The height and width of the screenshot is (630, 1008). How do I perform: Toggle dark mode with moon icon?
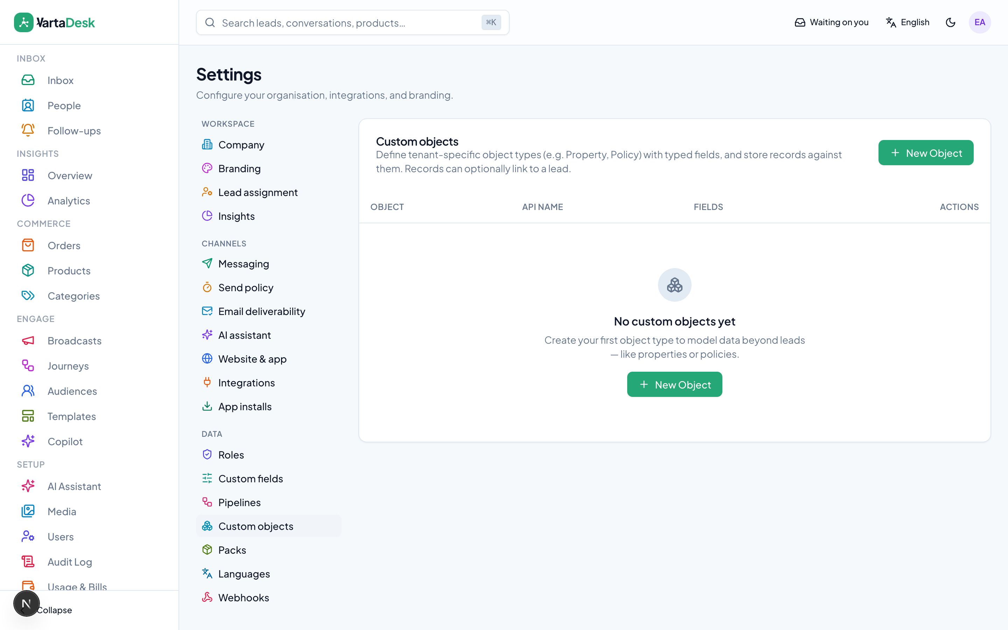pos(951,22)
